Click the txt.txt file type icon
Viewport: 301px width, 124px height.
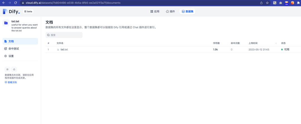(58, 50)
